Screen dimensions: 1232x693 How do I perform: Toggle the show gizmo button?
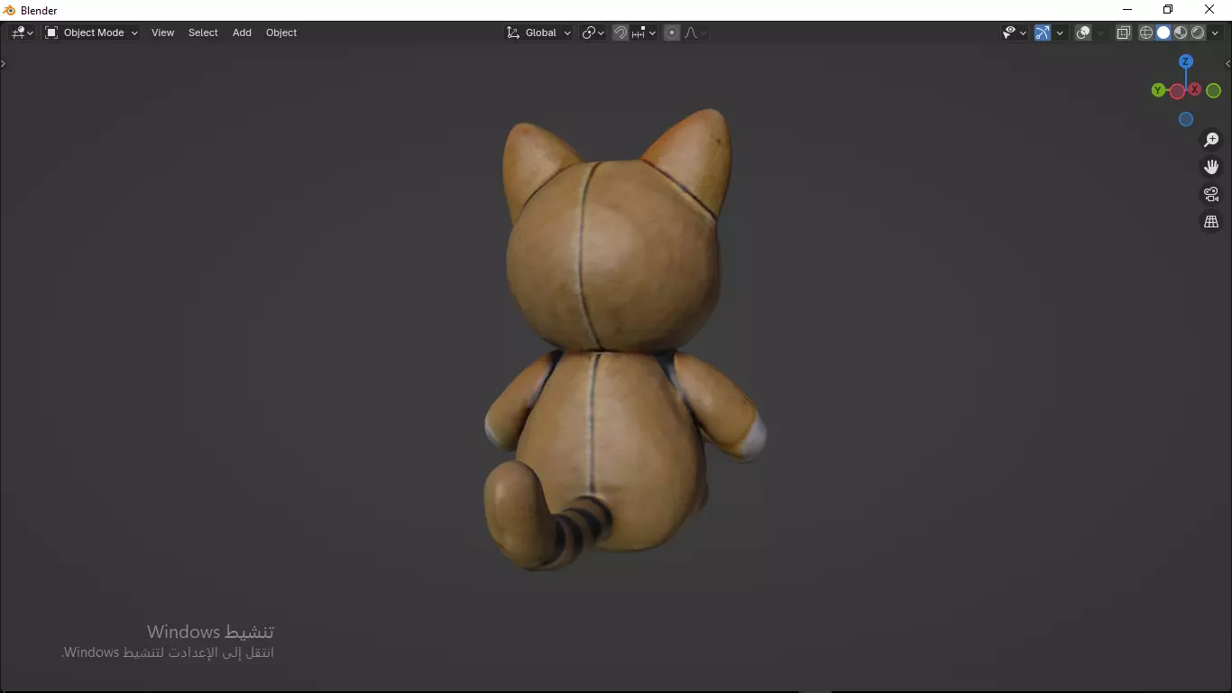pyautogui.click(x=1043, y=32)
